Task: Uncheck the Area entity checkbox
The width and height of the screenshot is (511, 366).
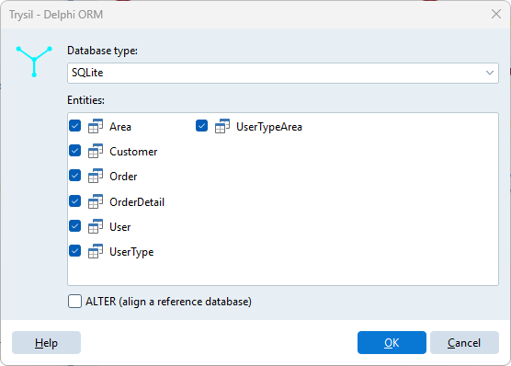Action: tap(75, 126)
